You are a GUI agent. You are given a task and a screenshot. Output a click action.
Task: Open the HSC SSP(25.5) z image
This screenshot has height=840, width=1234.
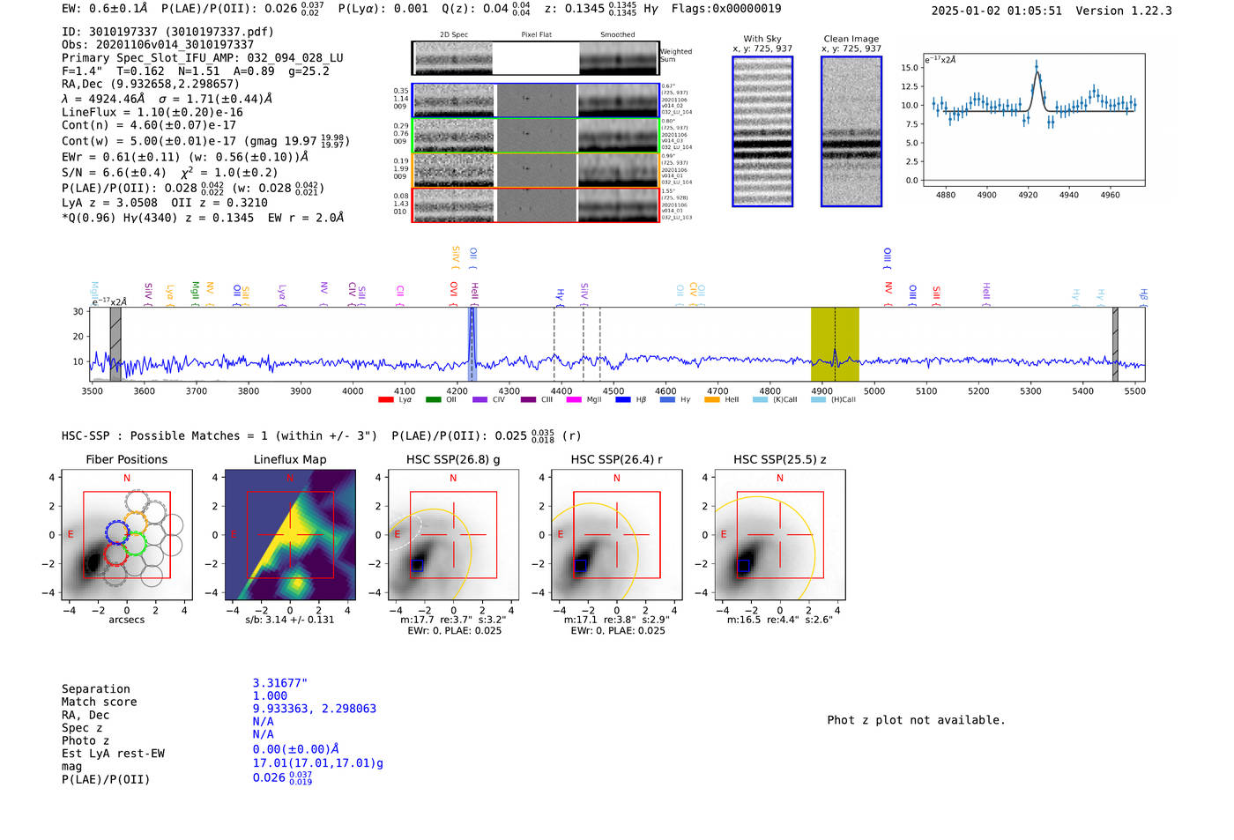(780, 535)
